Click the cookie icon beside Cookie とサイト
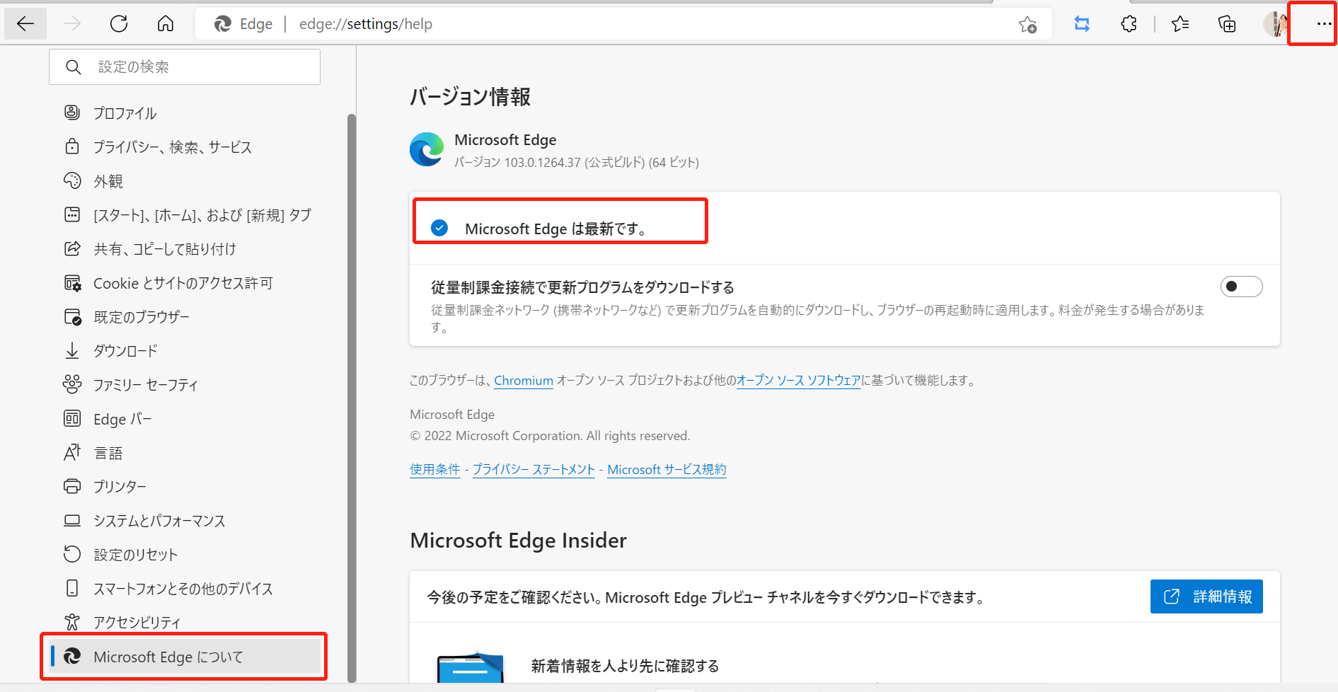The image size is (1338, 692). click(x=72, y=283)
